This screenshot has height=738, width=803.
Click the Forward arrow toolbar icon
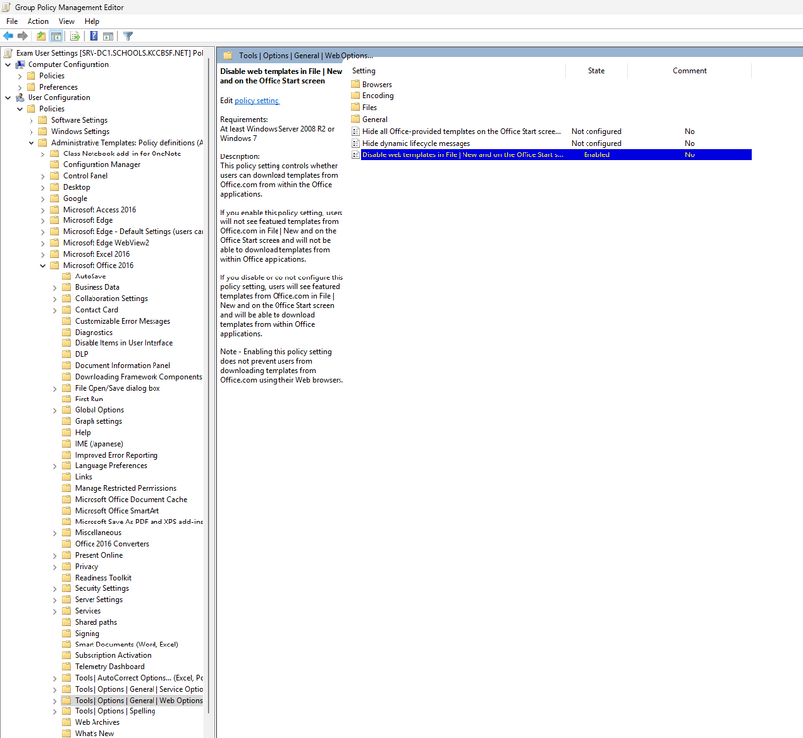pyautogui.click(x=22, y=36)
